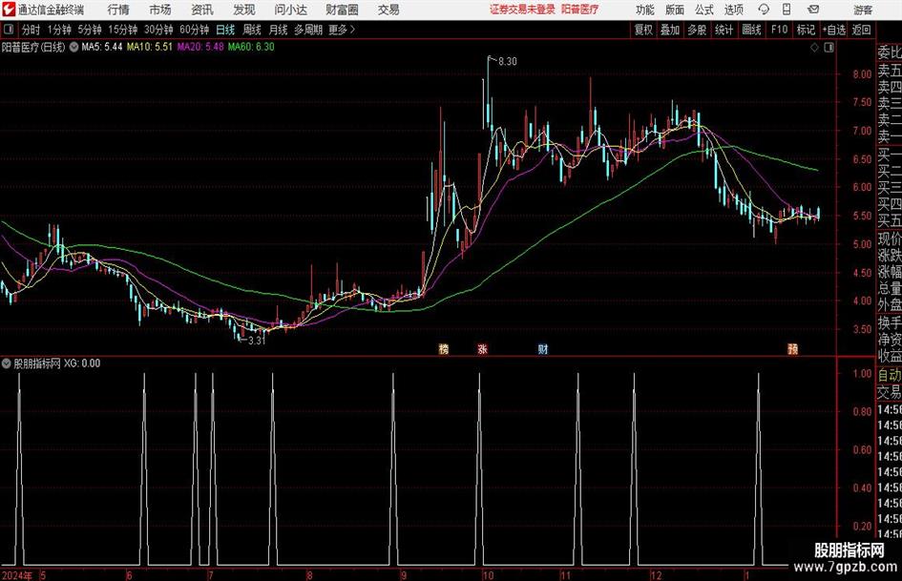The height and width of the screenshot is (581, 902).
Task: Switch to 分时 chart period
Action: click(31, 30)
